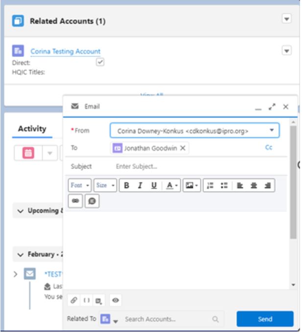Click the search magnifier icon
Viewport: 302px width, 332px height.
[215, 319]
